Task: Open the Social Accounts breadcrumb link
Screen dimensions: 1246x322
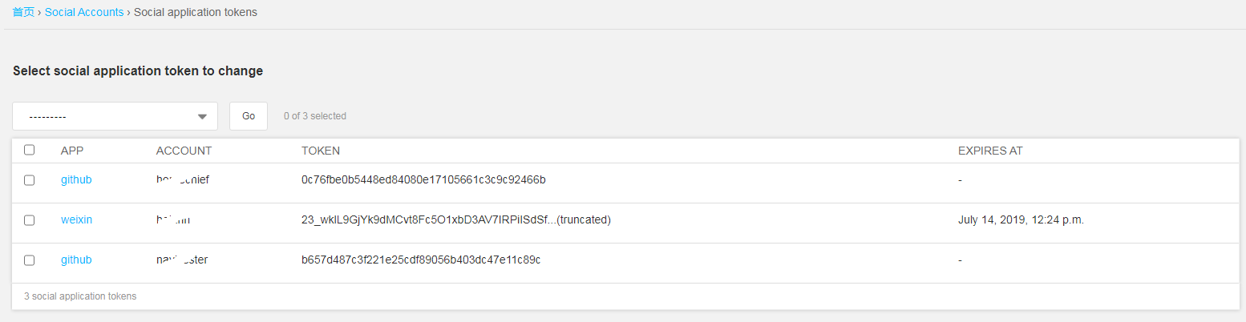Action: 84,13
